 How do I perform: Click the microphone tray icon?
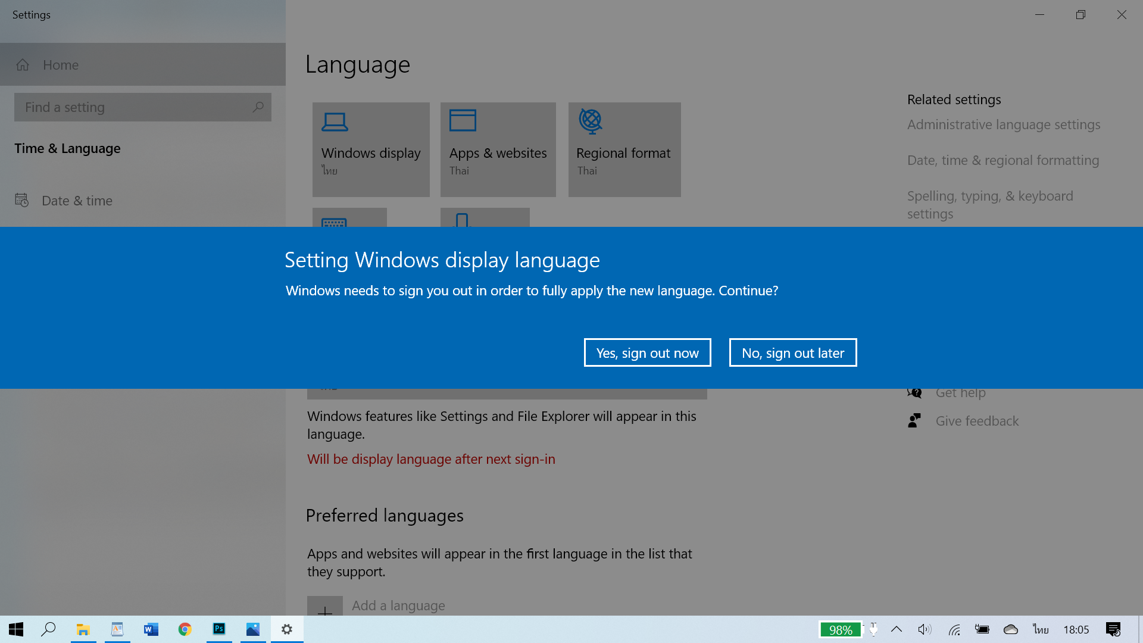pos(873,629)
